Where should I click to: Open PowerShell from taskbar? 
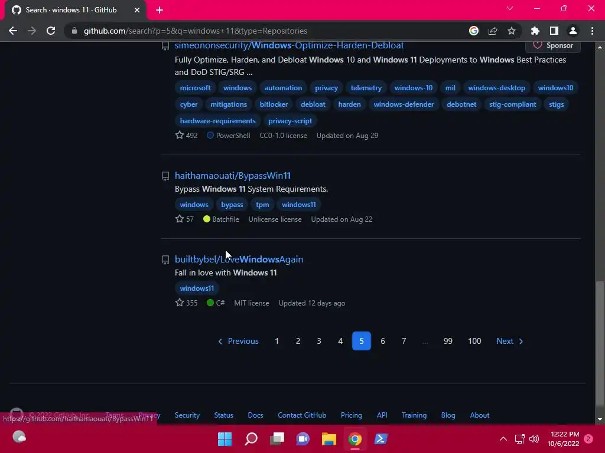tap(381, 439)
